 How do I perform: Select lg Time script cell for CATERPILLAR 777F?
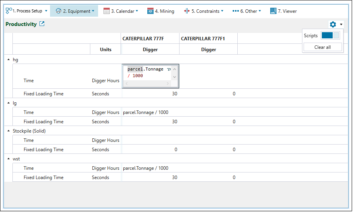tap(150, 112)
